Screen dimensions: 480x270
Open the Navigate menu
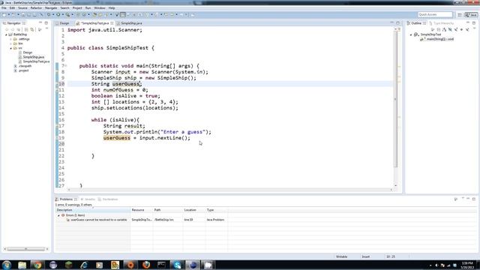51,8
